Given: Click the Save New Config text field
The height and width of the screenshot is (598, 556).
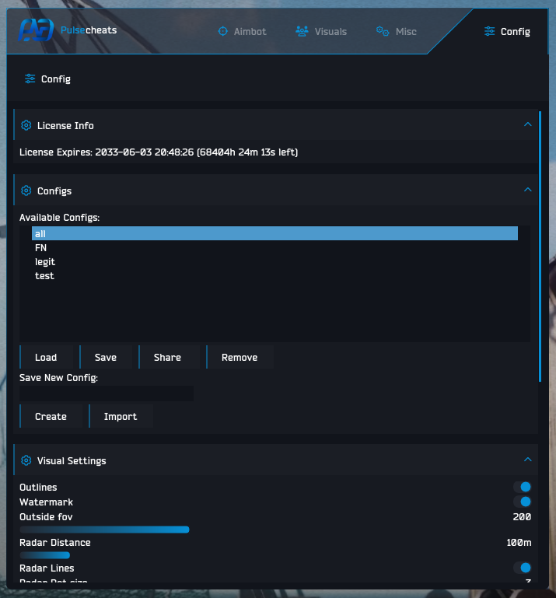Looking at the screenshot, I should pos(107,393).
